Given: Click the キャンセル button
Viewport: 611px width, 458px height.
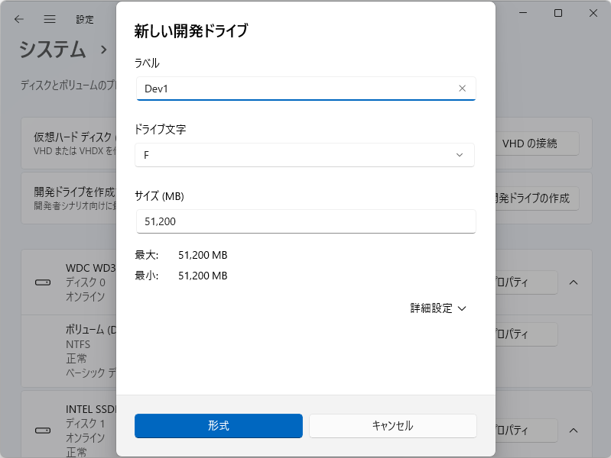Looking at the screenshot, I should tap(393, 426).
